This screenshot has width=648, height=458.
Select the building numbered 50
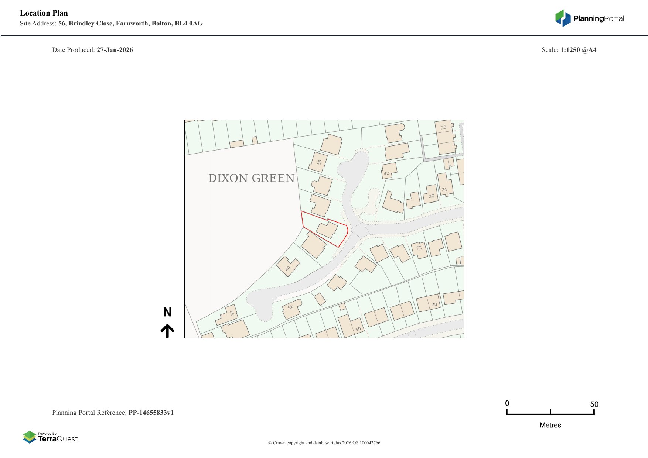coord(318,162)
